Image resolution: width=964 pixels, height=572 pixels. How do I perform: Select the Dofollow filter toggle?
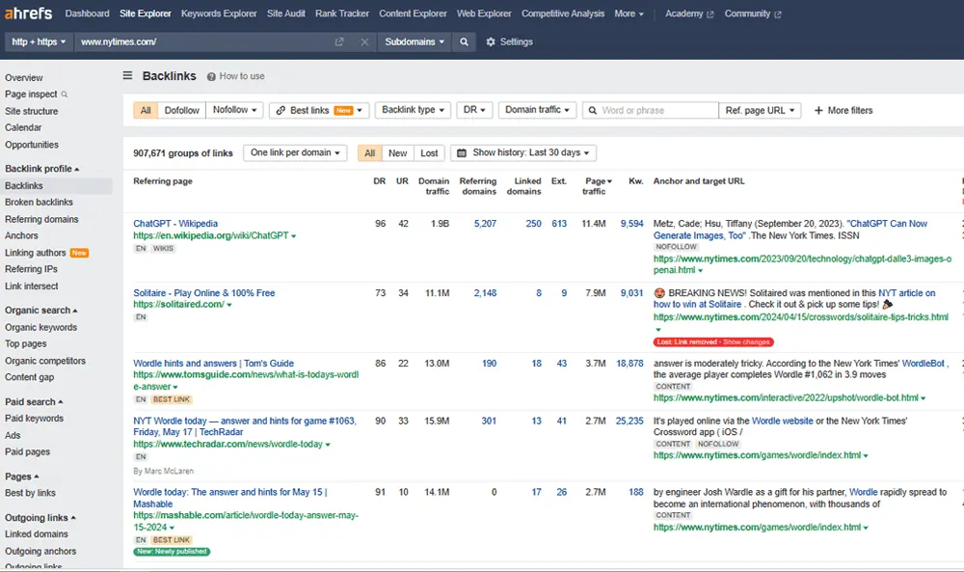coord(182,111)
